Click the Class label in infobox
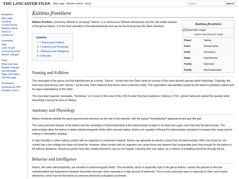The width and height of the screenshot is (239, 179). pyautogui.click(x=187, y=46)
